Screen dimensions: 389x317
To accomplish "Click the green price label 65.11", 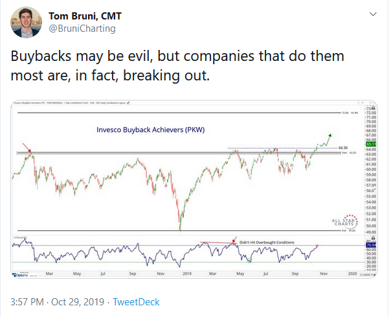I will coord(371,144).
